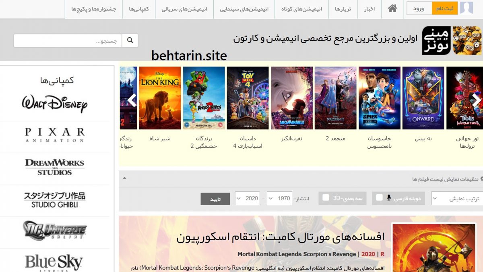Viewport: 483px width, 272px height.
Task: Go to the home icon in navbar
Action: [x=392, y=8]
